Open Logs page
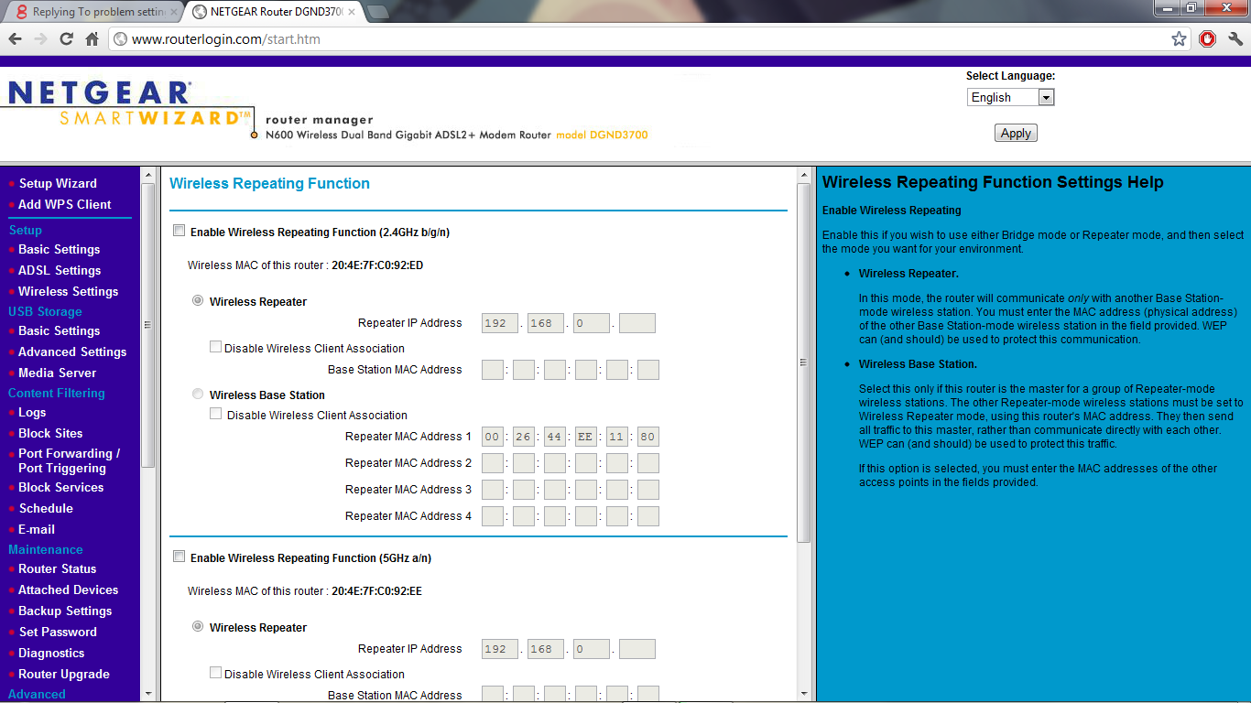Image resolution: width=1251 pixels, height=703 pixels. tap(32, 412)
